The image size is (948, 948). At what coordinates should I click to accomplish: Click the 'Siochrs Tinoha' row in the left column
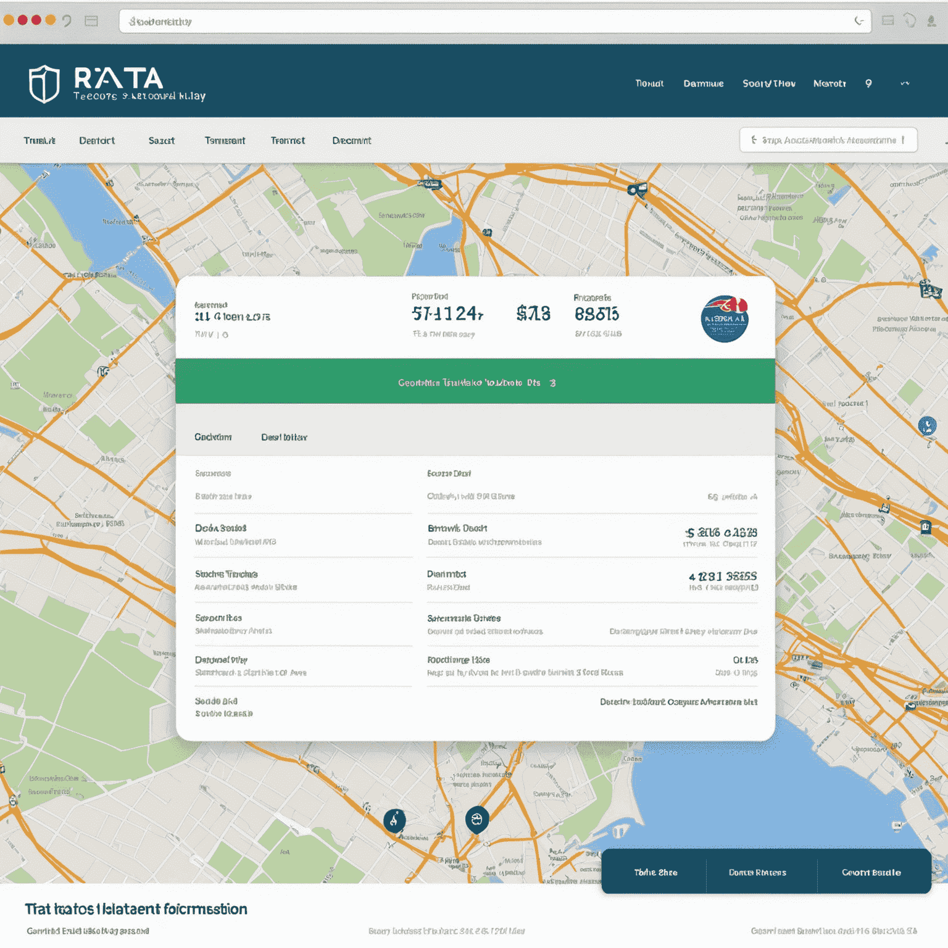coord(303,580)
